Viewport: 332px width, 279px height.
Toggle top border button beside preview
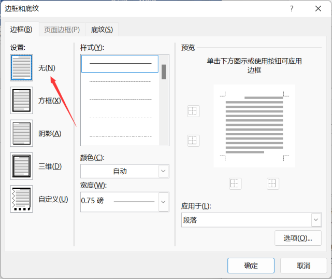(x=193, y=111)
